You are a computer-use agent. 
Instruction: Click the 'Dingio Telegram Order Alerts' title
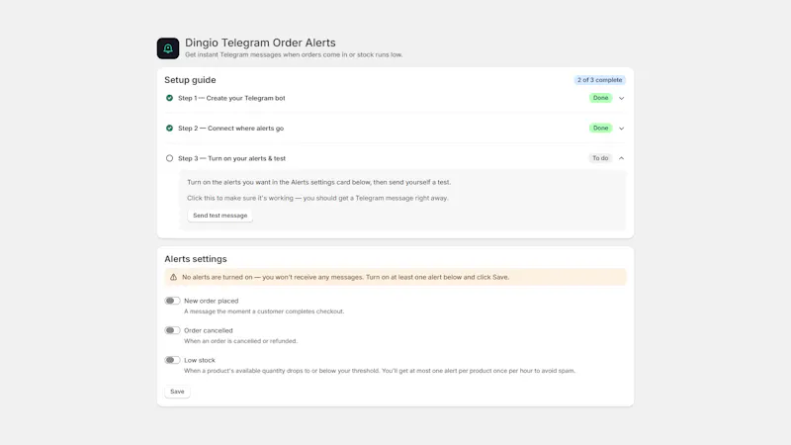coord(260,43)
